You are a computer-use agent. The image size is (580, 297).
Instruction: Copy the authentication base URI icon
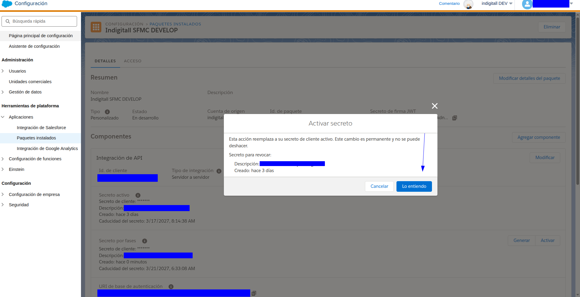[254, 293]
